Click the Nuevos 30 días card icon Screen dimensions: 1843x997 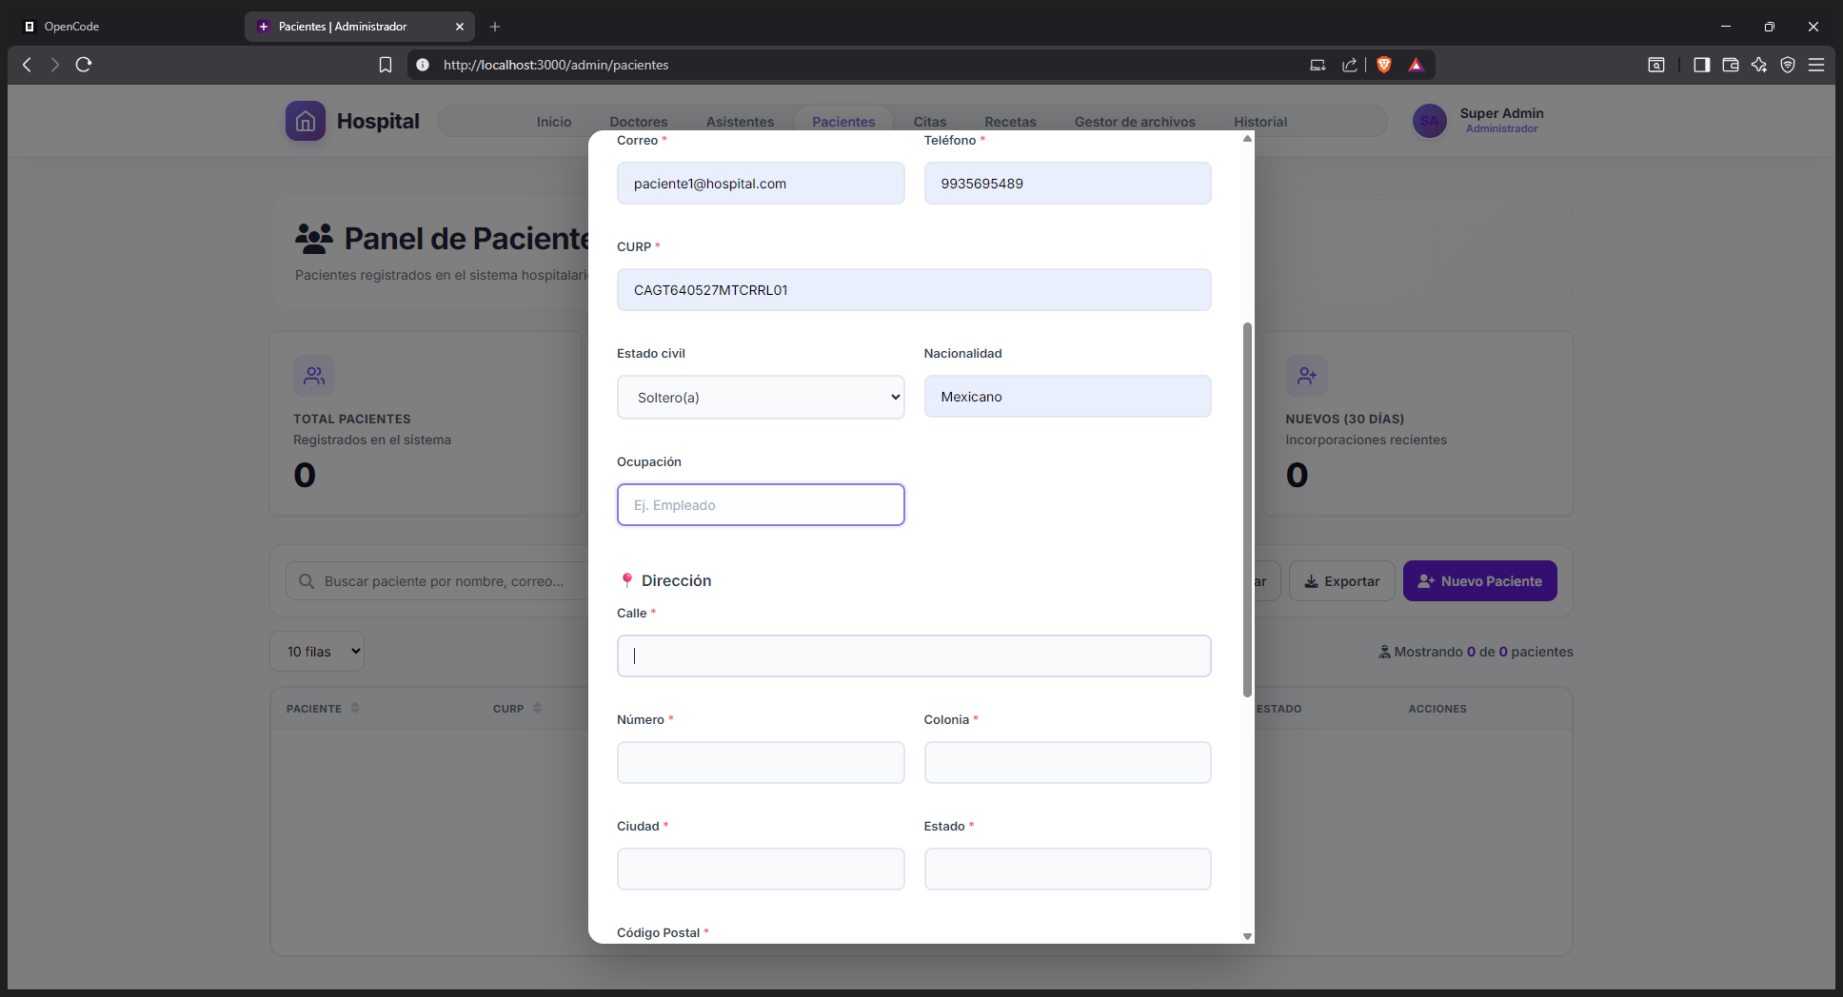coord(1307,376)
